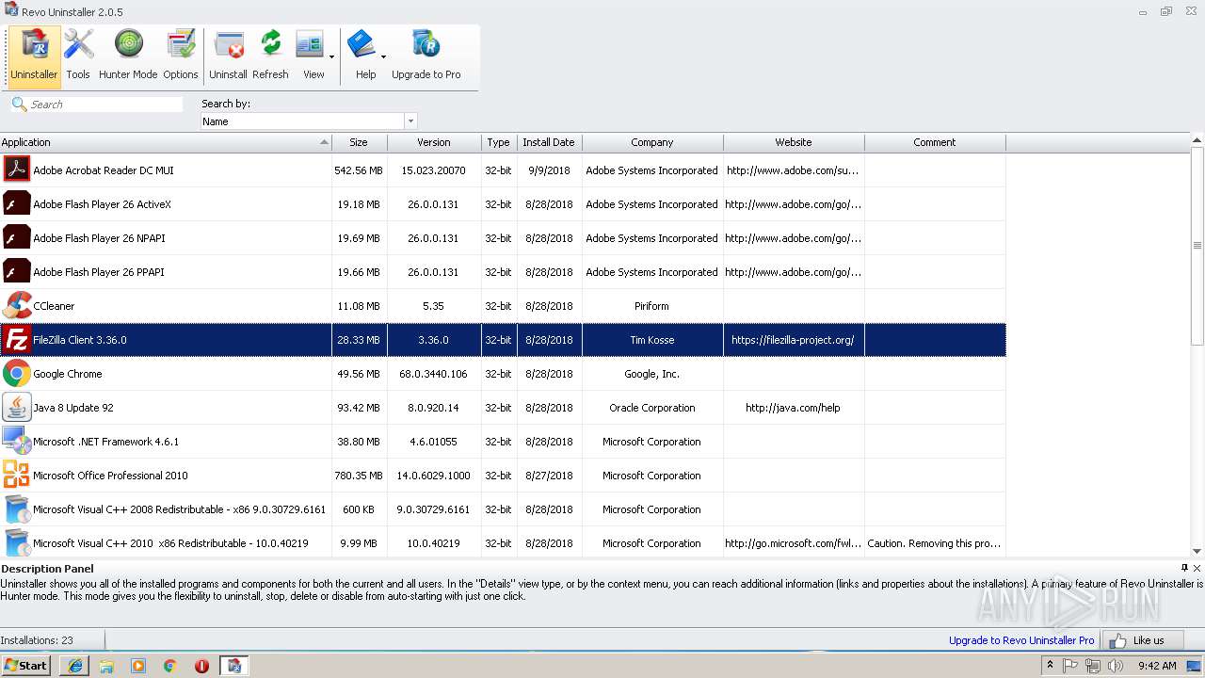Show hidden system tray icons
This screenshot has height=678, width=1205.
pyautogui.click(x=1050, y=666)
